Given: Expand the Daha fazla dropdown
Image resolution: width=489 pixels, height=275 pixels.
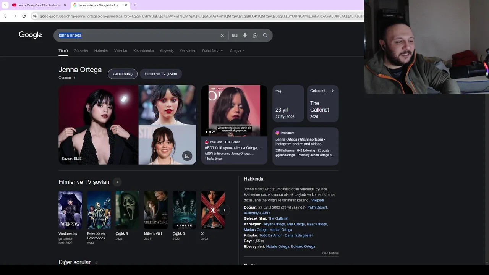Looking at the screenshot, I should point(212,51).
